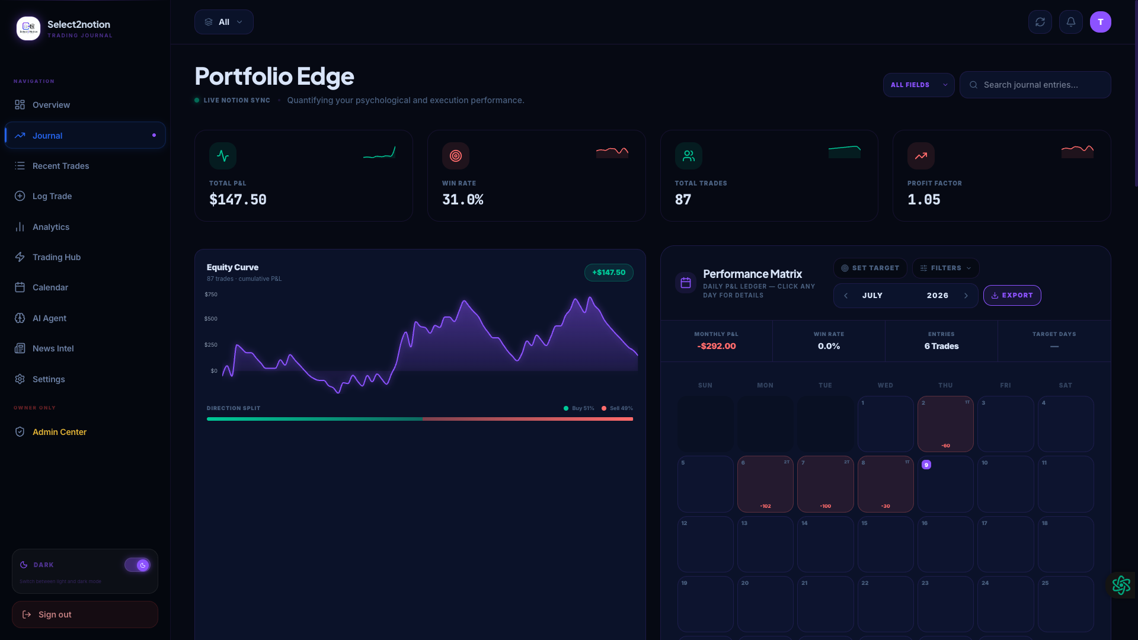This screenshot has width=1138, height=640.
Task: Go to next month arrow
Action: coord(966,296)
